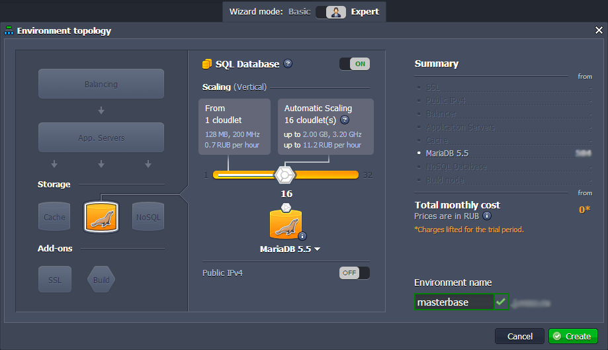608x350 pixels.
Task: Click the white reserved cloudlets bar on slider
Action: coord(246,175)
